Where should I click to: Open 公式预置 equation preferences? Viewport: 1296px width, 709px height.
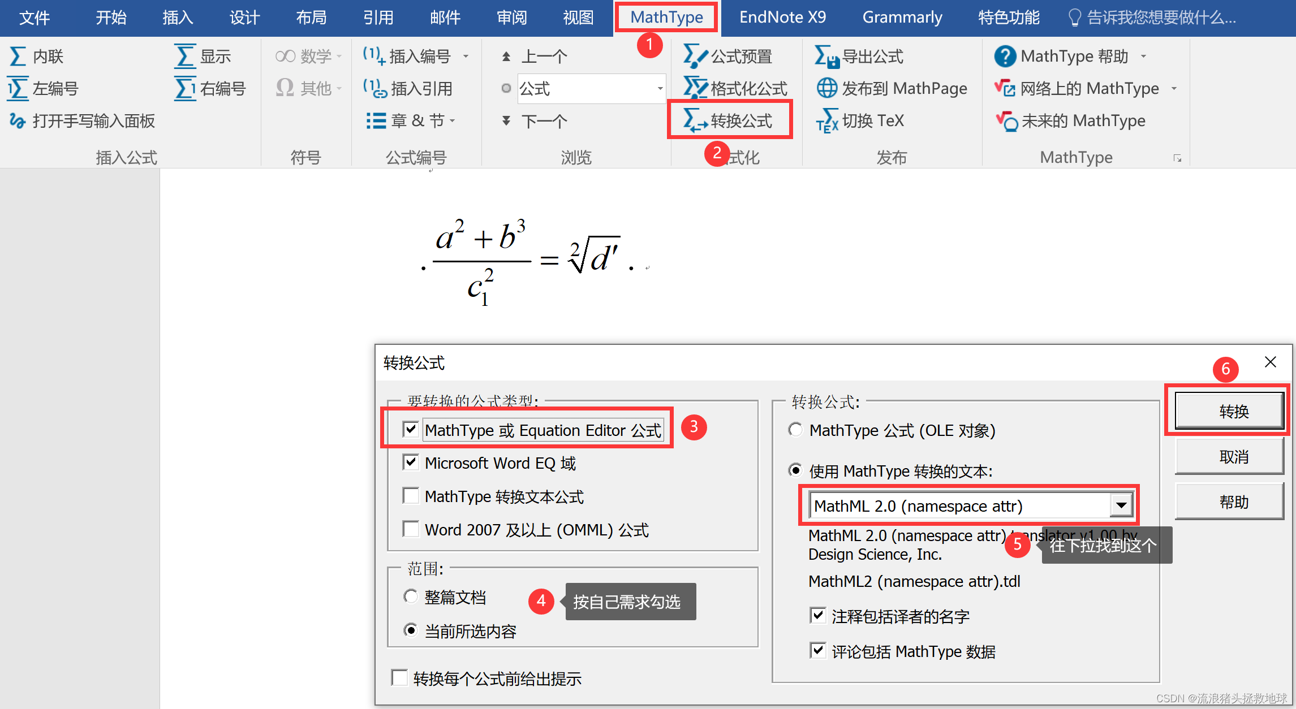[727, 56]
